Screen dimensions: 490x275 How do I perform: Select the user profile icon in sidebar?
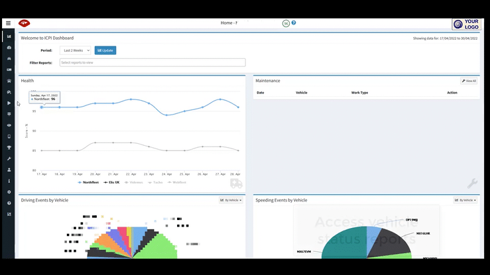(x=9, y=170)
